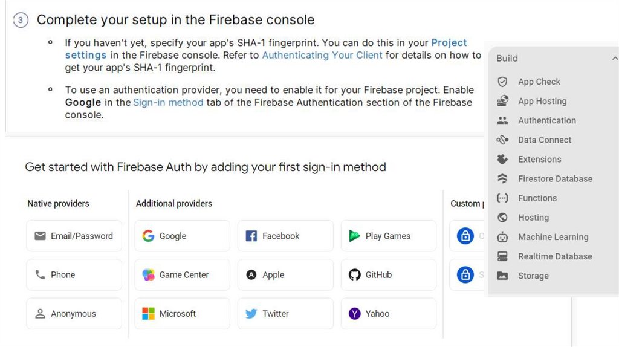Follow the Authenticating Your Client link
The height and width of the screenshot is (347, 619).
coord(322,55)
